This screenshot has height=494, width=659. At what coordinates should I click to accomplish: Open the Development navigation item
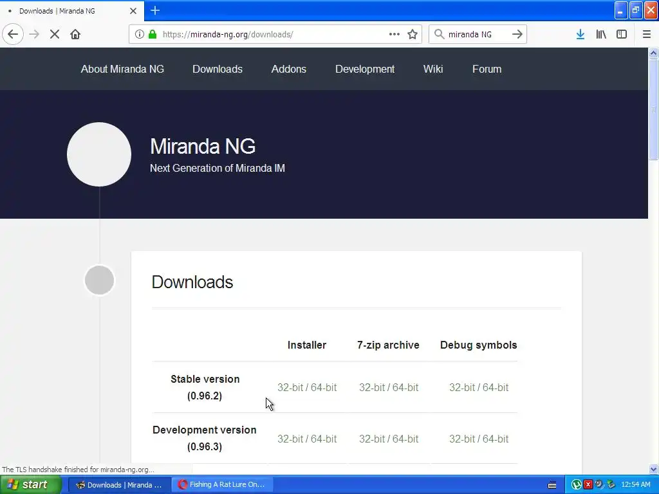(x=365, y=69)
